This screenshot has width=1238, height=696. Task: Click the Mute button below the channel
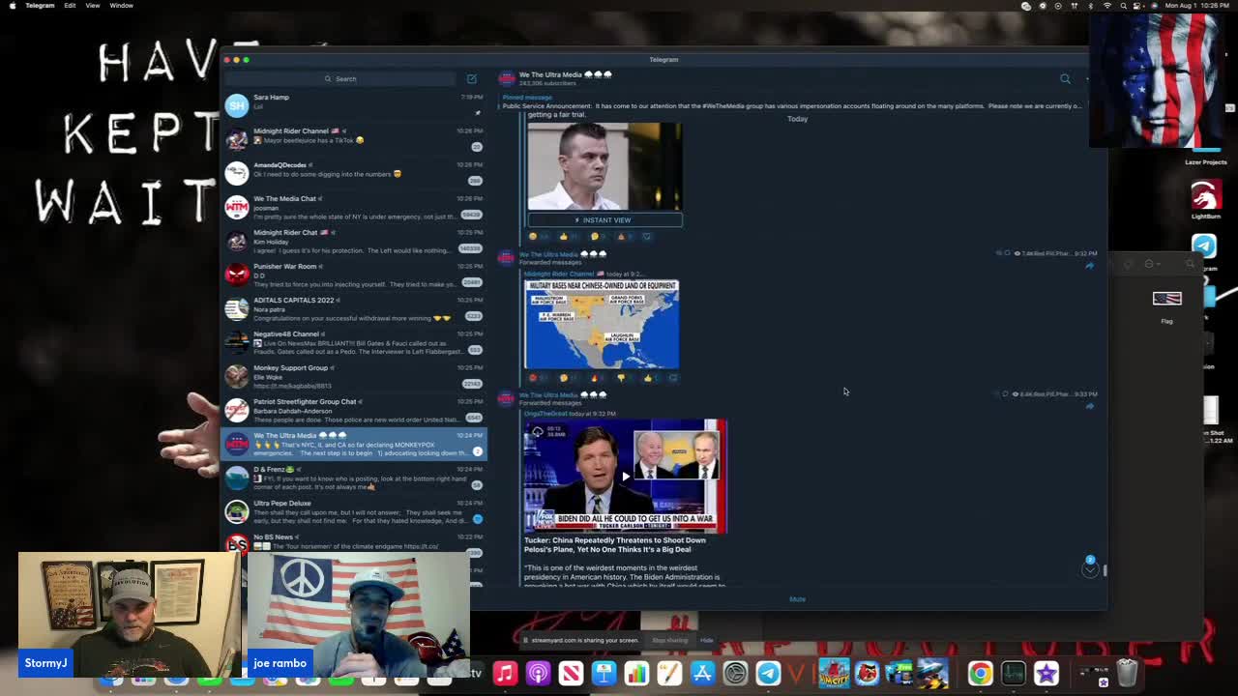click(x=797, y=599)
